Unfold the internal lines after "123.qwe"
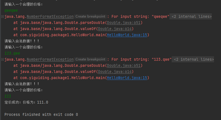The width and height of the screenshot is (221, 120). coord(193,60)
